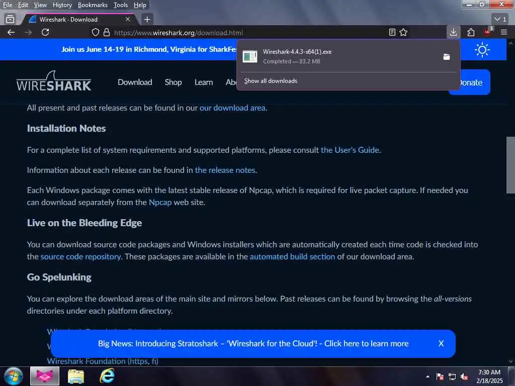Screen dimensions: 515x386
Task: Open the taskbar clock showing 7:30 AM
Action: (x=489, y=376)
